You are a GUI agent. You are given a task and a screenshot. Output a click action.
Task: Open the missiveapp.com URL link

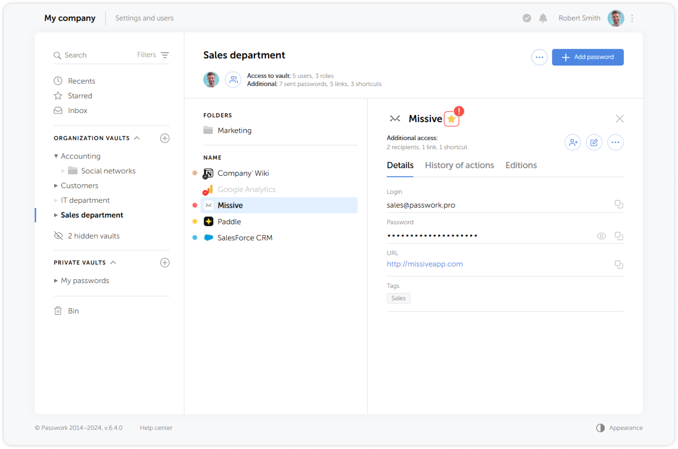point(425,264)
